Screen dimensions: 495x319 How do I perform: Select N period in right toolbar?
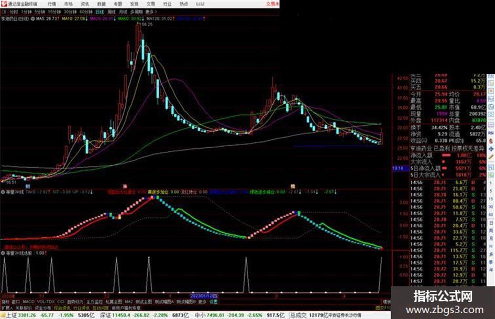click(x=491, y=246)
